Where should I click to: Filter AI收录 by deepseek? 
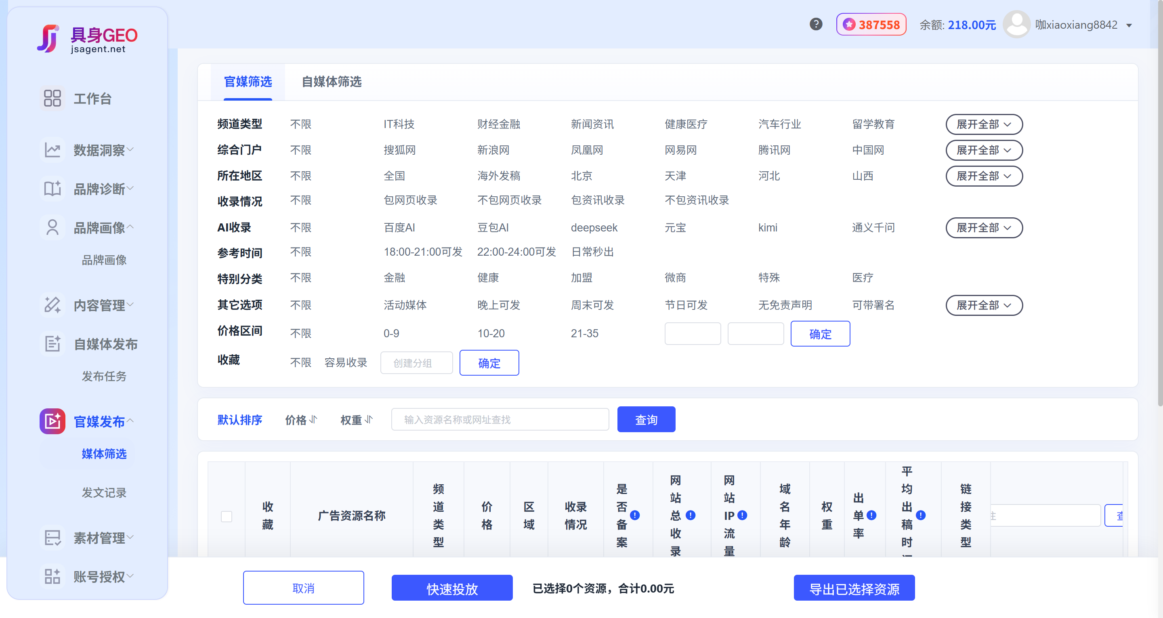tap(594, 228)
